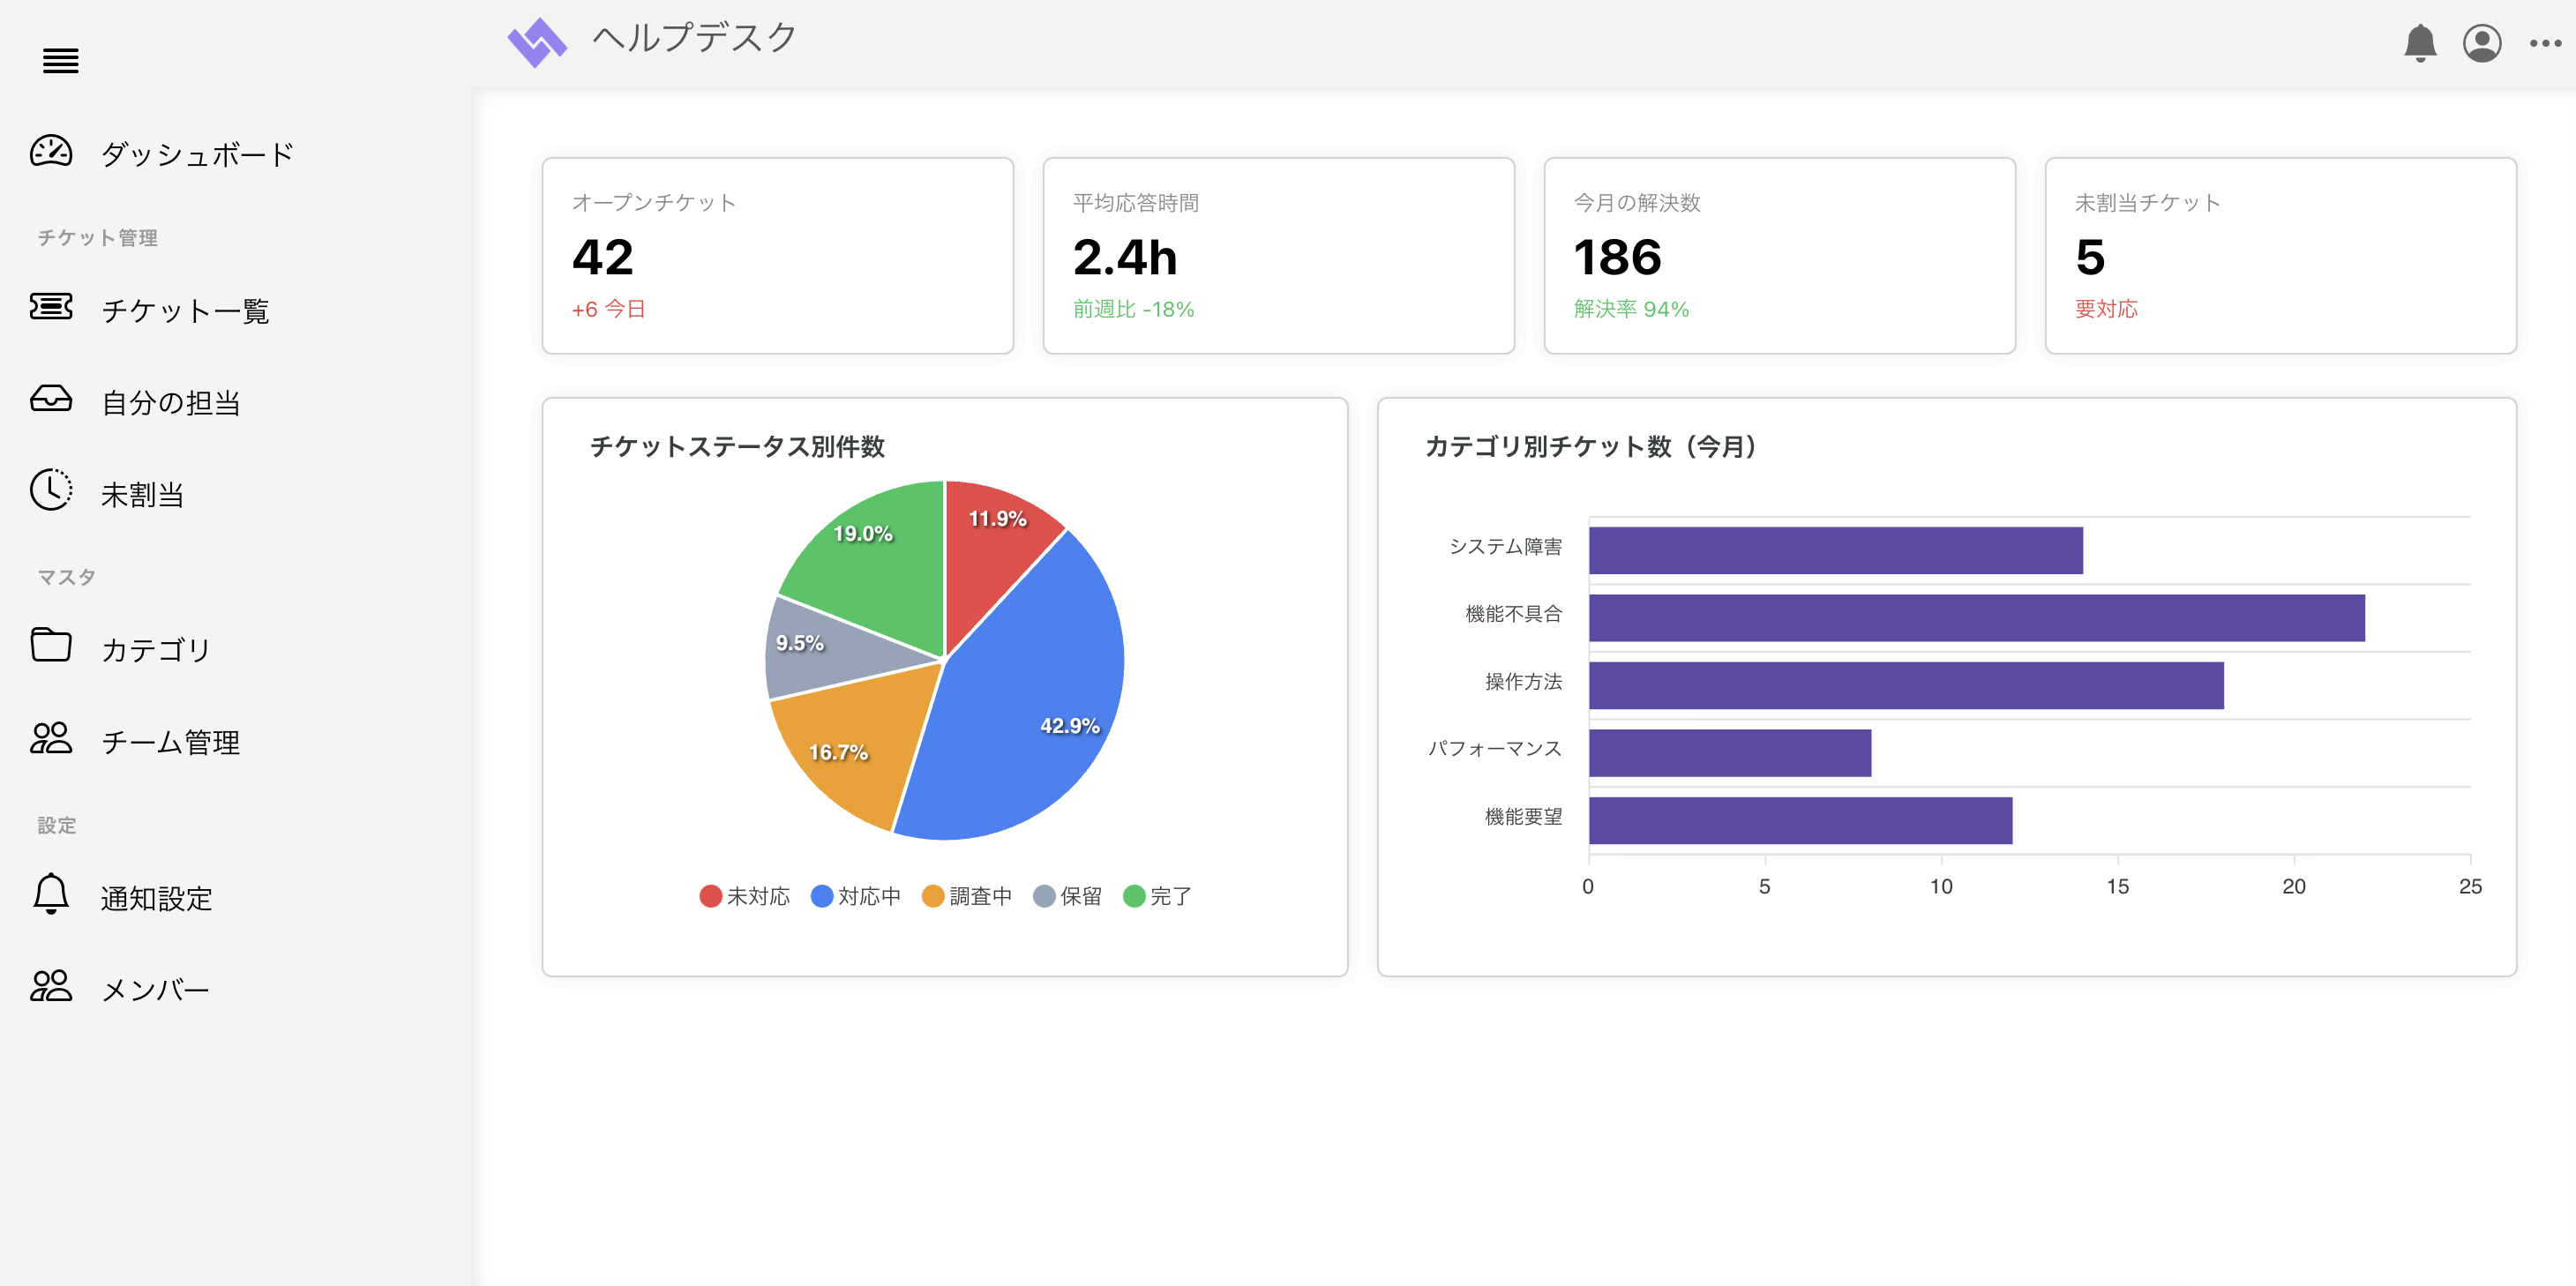Click the 未割当チケット summary card
The image size is (2576, 1286).
click(2280, 255)
